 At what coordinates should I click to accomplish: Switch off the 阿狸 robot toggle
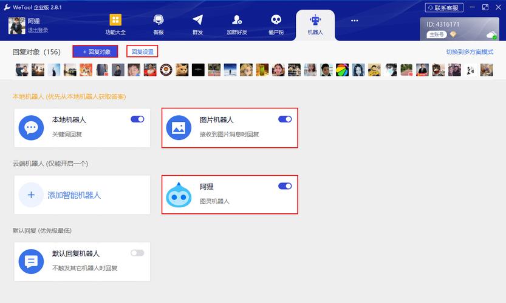285,186
